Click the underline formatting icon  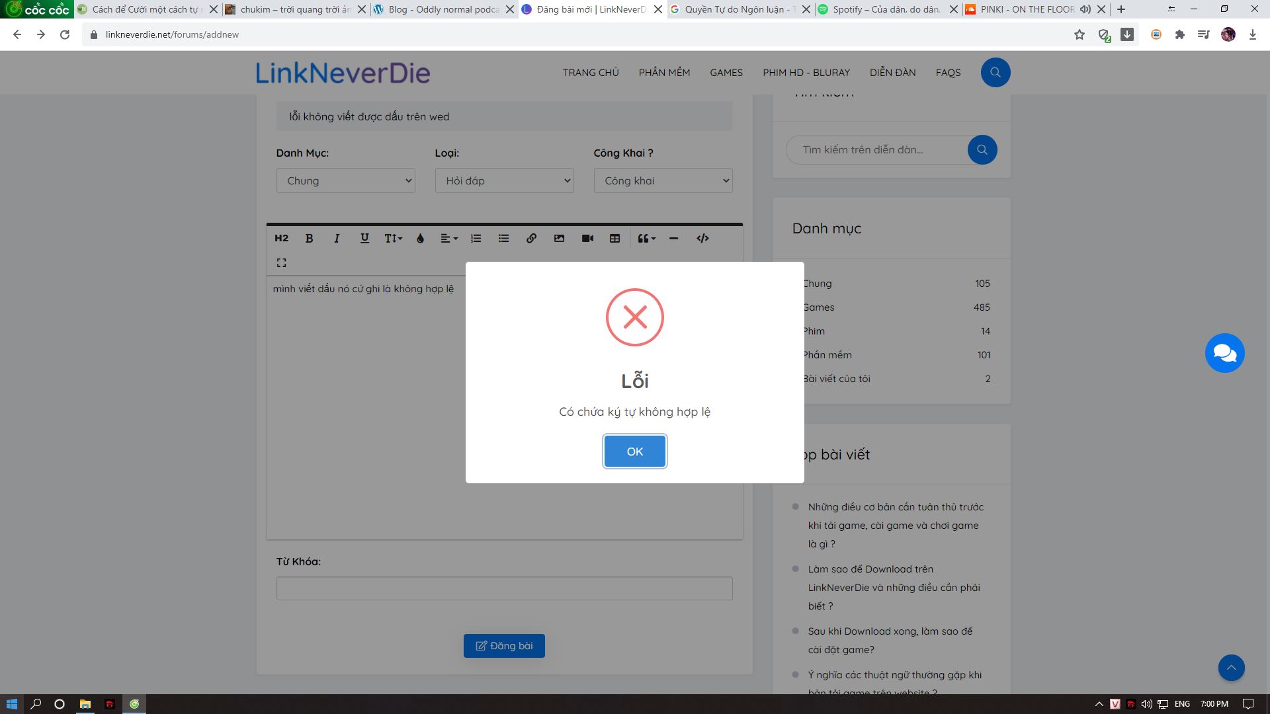(x=364, y=239)
